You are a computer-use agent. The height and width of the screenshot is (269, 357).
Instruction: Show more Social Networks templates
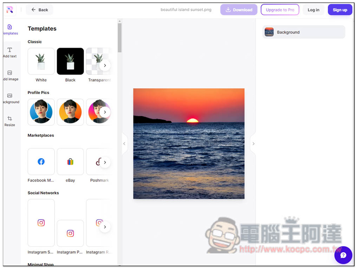coord(105,227)
